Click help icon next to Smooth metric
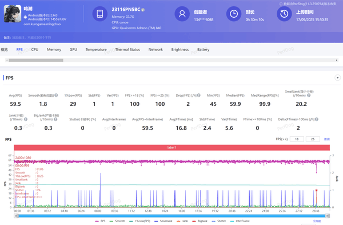The width and height of the screenshot is (343, 225). coord(56,95)
